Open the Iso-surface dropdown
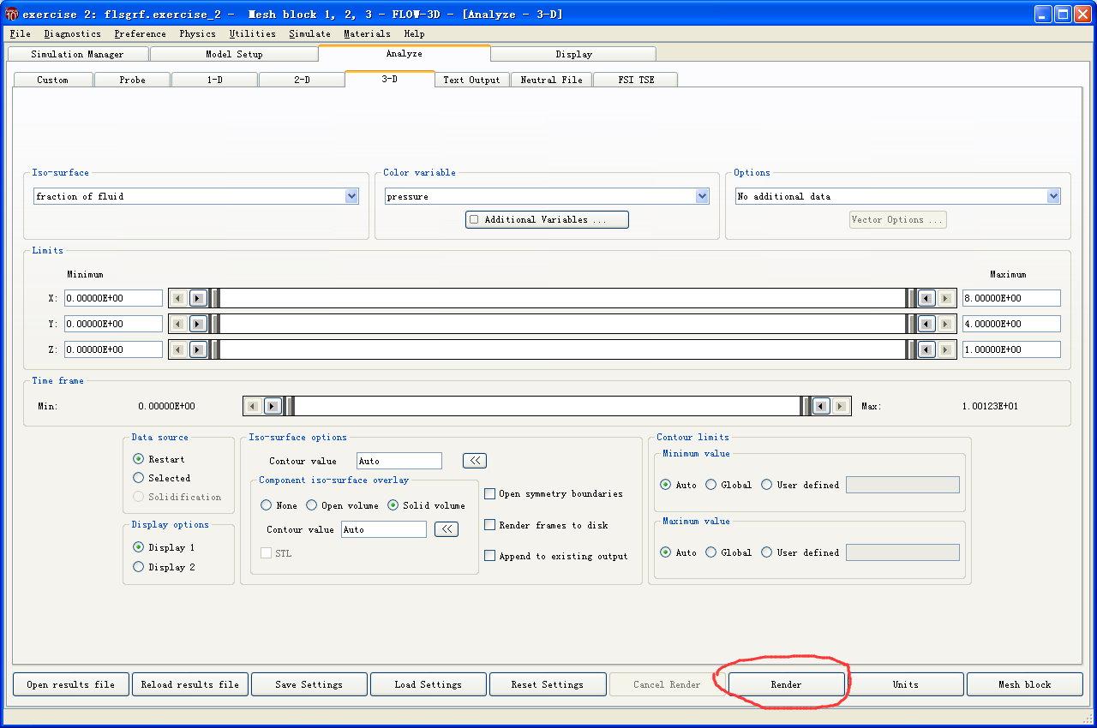 [351, 196]
